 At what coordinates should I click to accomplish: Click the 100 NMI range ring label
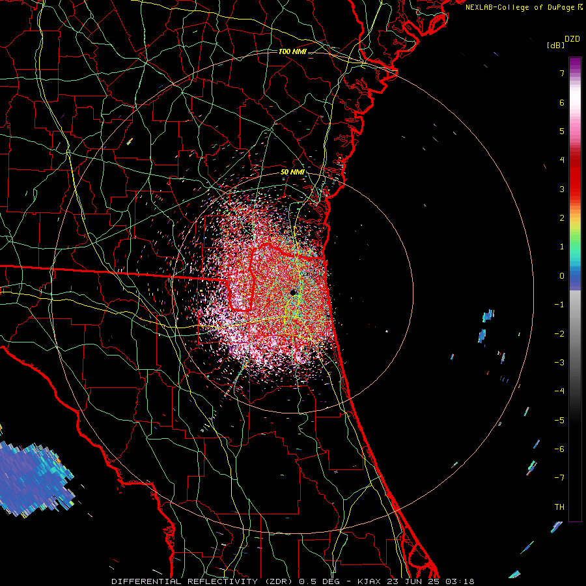coord(292,51)
